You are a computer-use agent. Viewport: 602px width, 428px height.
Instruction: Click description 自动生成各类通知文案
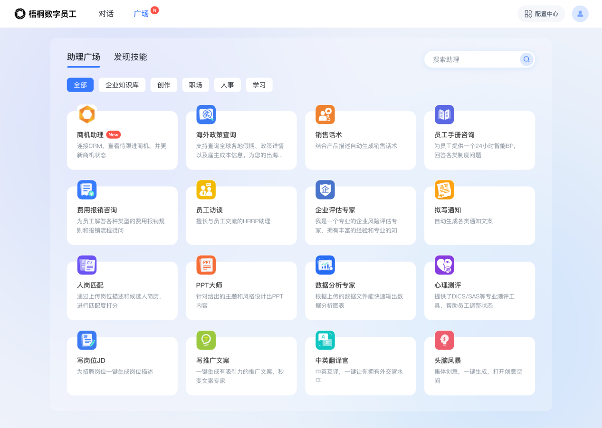[x=464, y=221]
